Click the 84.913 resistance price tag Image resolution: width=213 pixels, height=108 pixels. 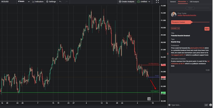163,65
